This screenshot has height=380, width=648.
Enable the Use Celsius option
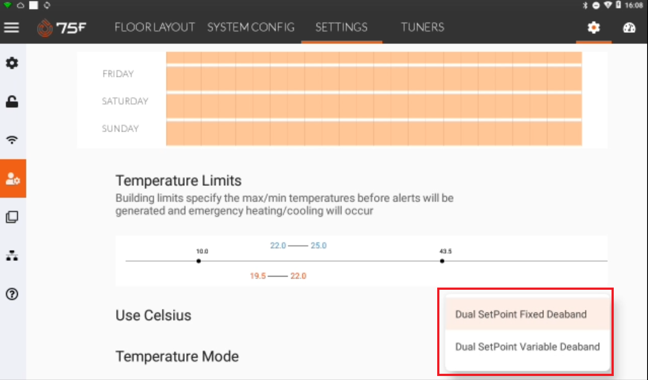click(x=153, y=316)
